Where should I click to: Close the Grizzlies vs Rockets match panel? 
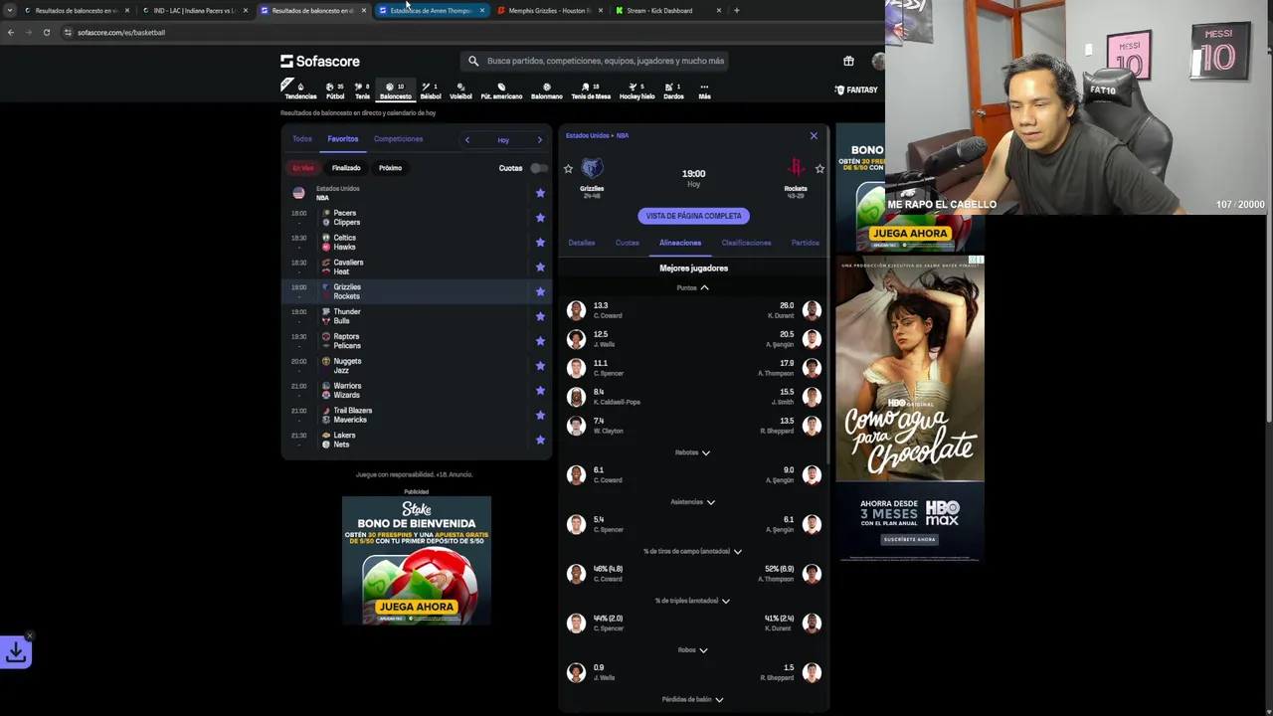[x=814, y=135]
